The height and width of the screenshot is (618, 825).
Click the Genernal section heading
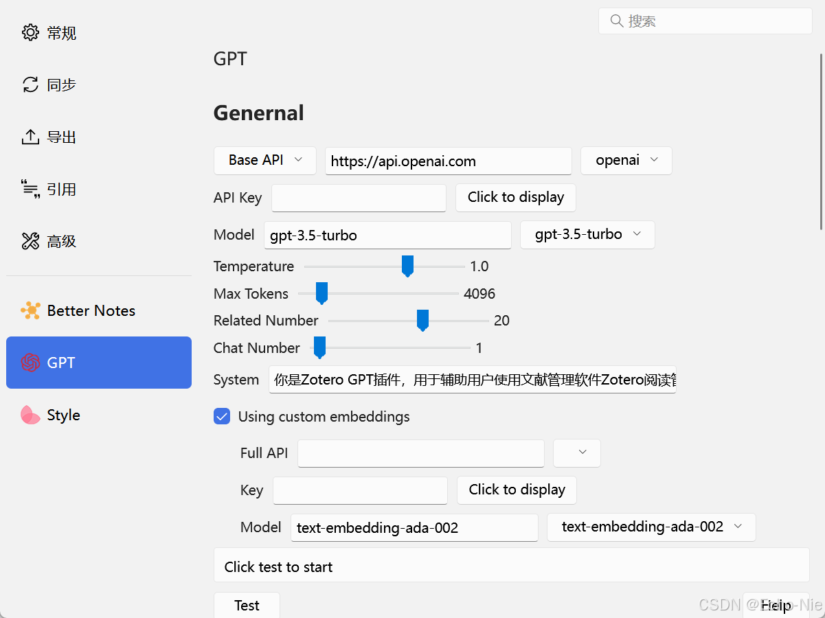[x=259, y=113]
